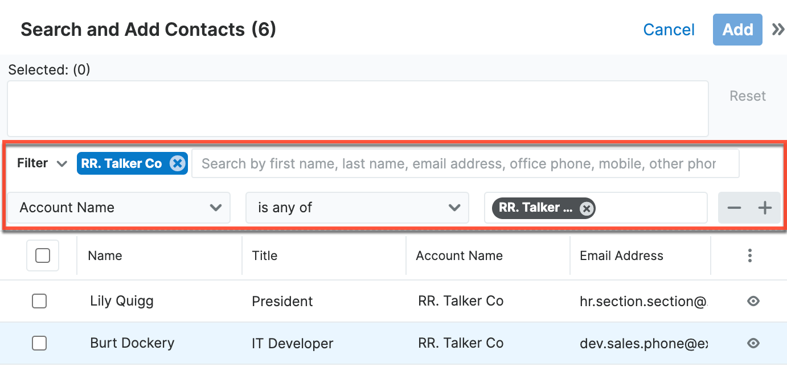The height and width of the screenshot is (371, 787).
Task: Toggle the select-all contacts checkbox
Action: [42, 255]
